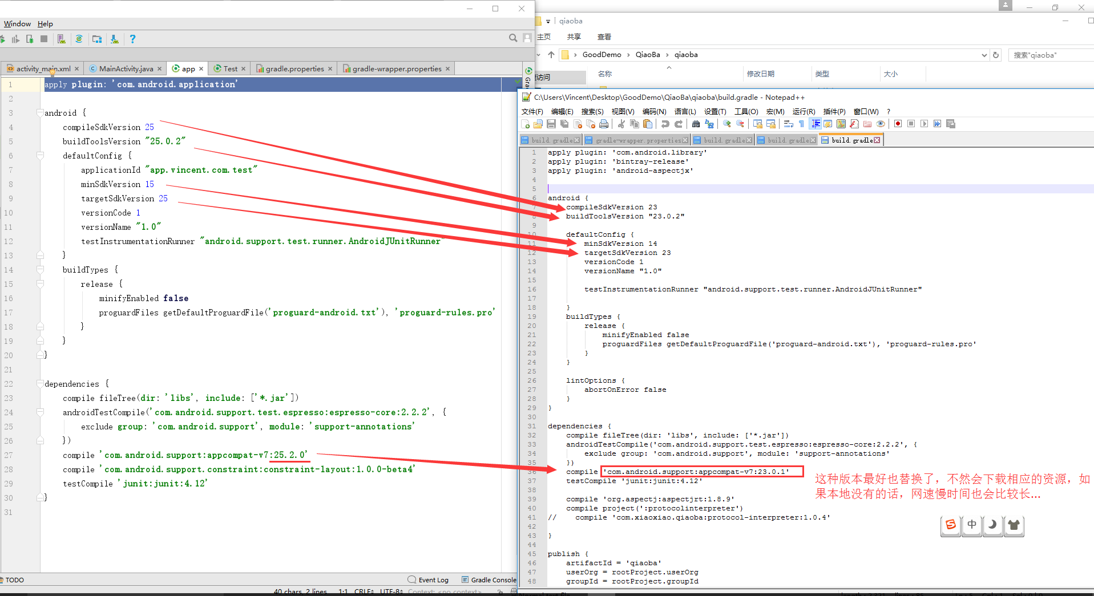The width and height of the screenshot is (1094, 596).
Task: Collapse the androidTestCompile block on line 24
Action: click(40, 412)
